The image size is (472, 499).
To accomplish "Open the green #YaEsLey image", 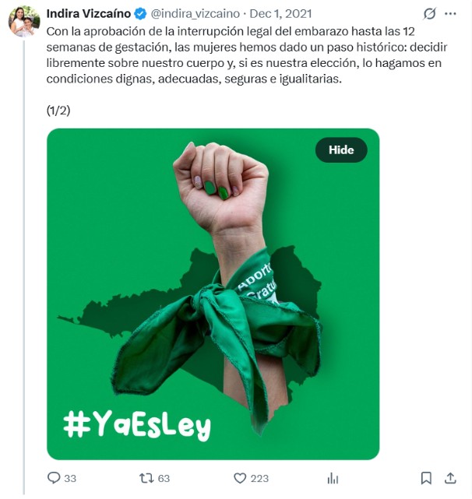I will [213, 294].
